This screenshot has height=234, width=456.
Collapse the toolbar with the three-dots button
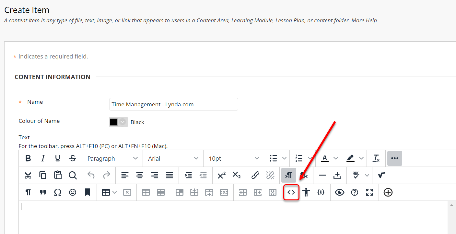(394, 158)
